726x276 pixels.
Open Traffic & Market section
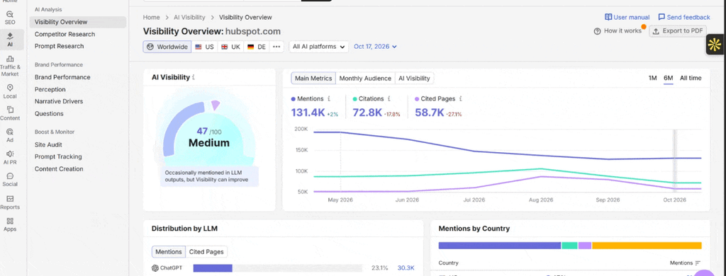(x=10, y=66)
